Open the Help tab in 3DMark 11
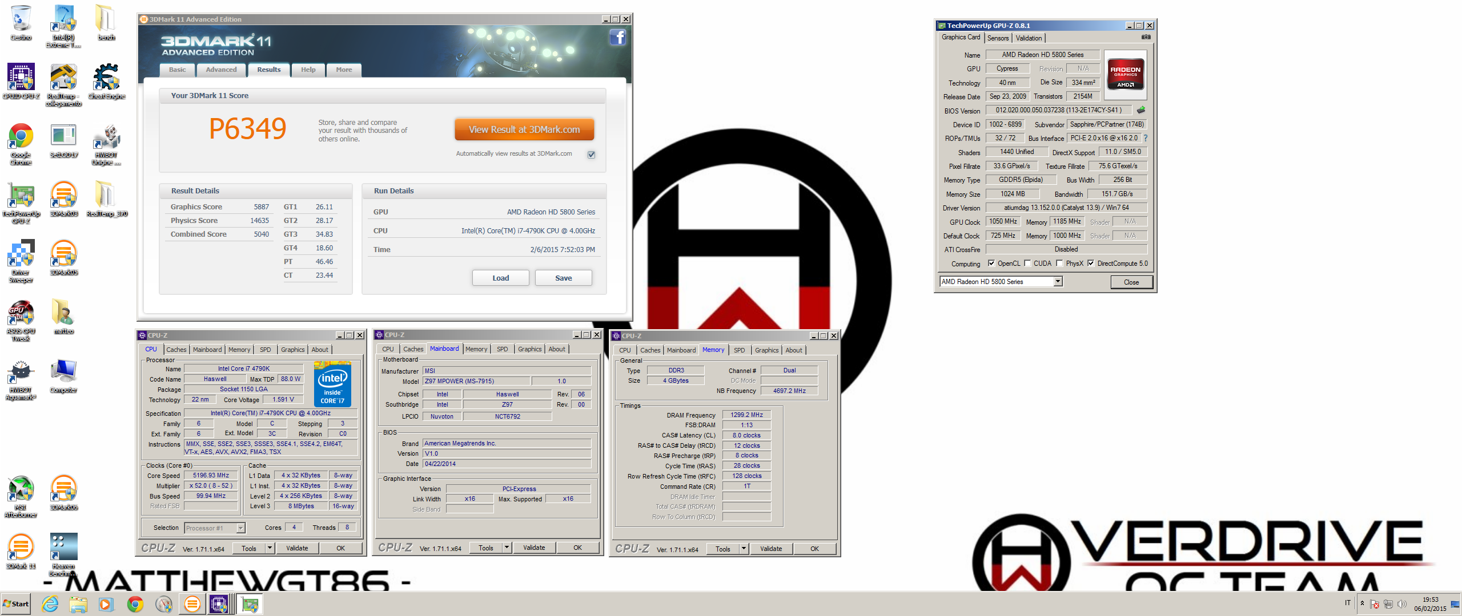This screenshot has width=1462, height=616. 308,70
